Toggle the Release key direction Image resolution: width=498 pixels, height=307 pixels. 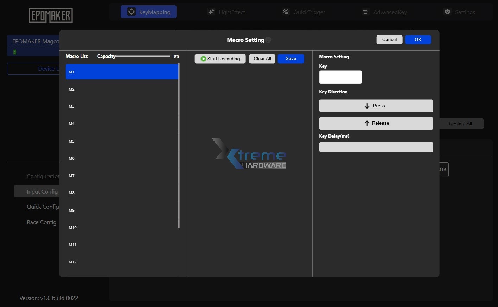click(376, 123)
